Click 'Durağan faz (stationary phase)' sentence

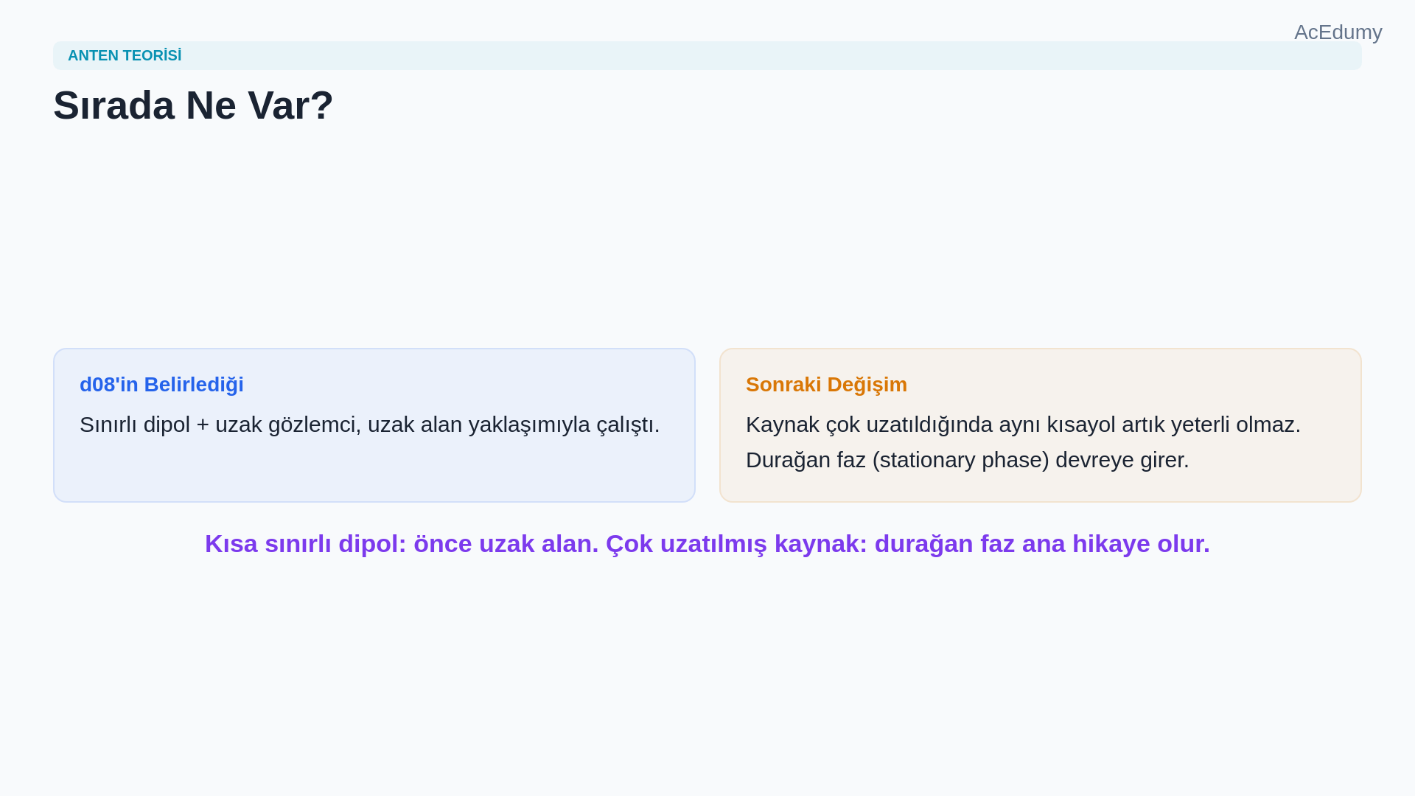[x=968, y=460]
